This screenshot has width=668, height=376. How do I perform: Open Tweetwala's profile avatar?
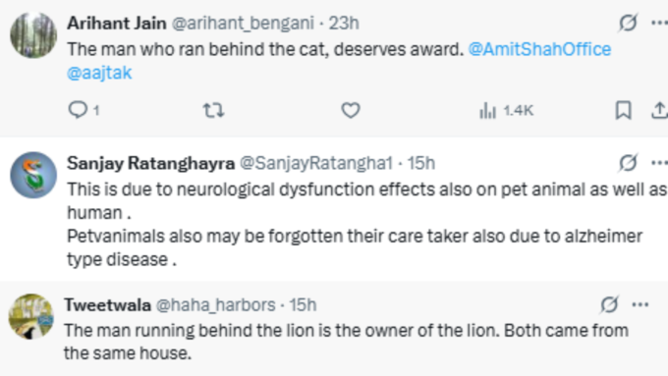click(31, 316)
